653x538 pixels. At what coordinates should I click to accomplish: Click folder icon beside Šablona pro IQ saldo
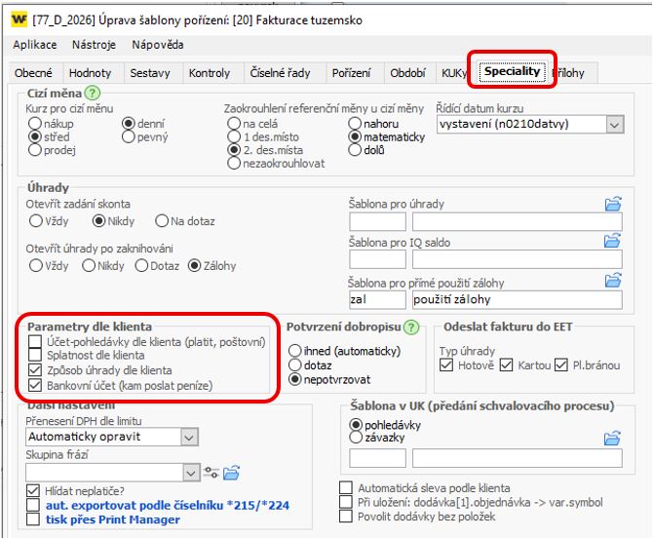point(612,241)
